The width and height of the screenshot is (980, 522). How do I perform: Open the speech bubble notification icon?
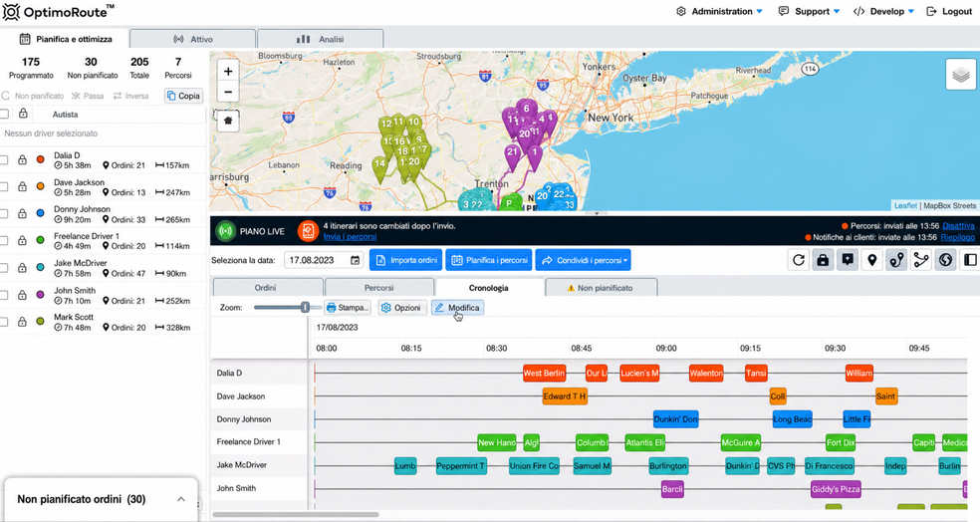tap(848, 260)
